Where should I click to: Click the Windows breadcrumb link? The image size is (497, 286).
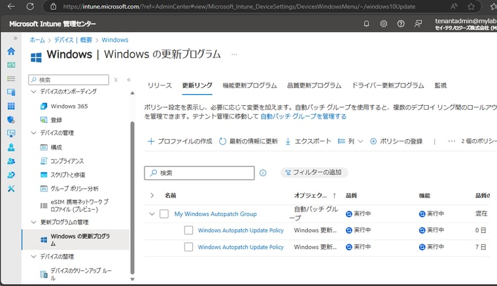coord(114,40)
